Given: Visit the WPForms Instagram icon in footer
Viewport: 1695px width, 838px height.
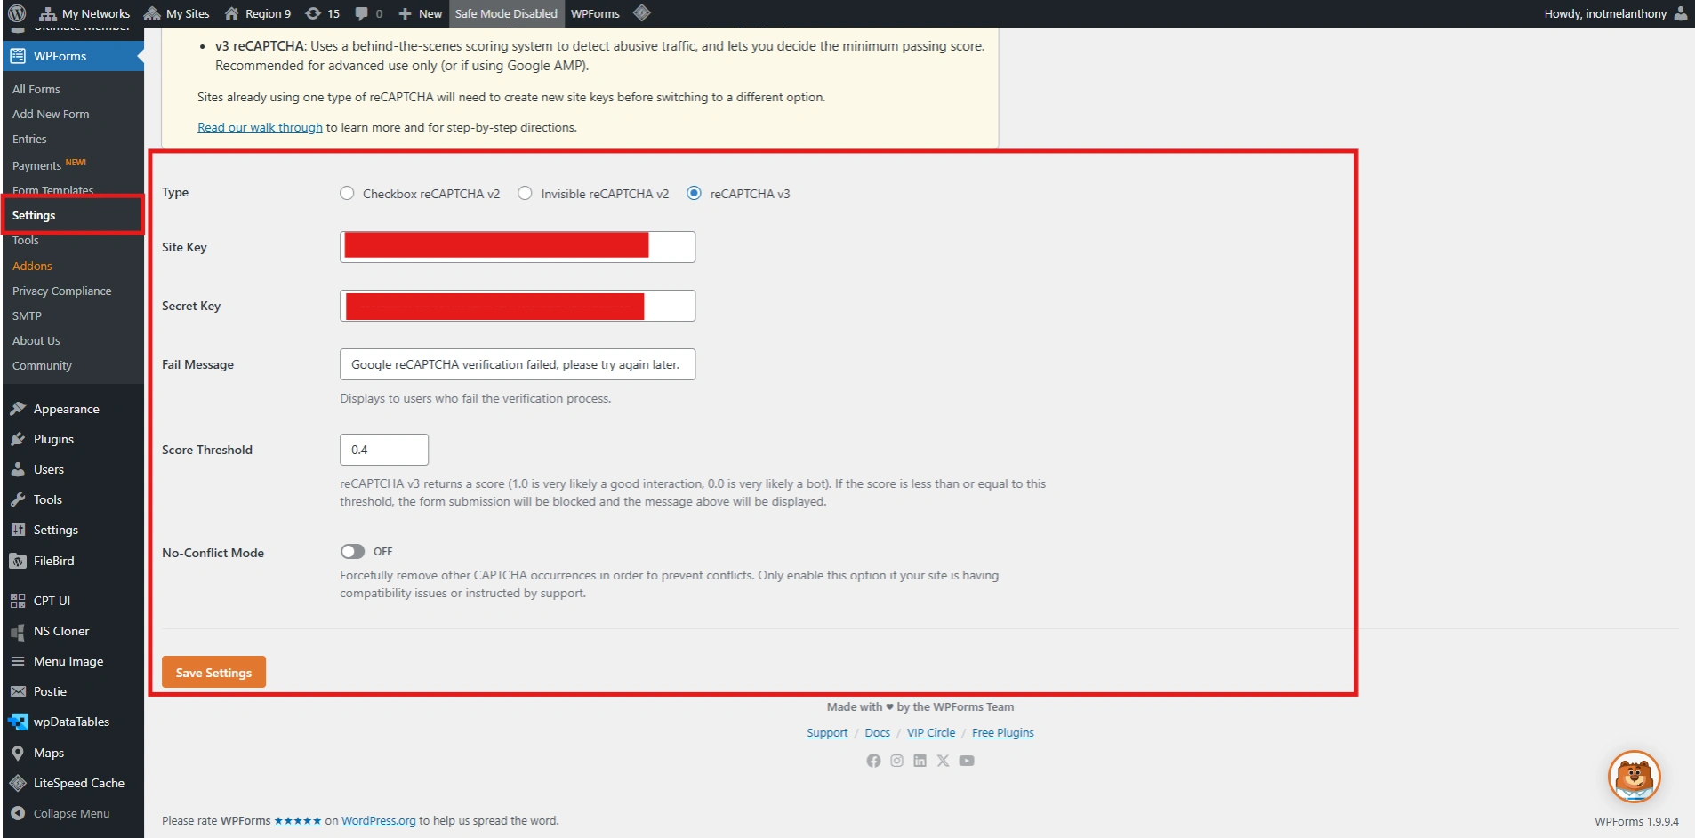Looking at the screenshot, I should coord(896,761).
